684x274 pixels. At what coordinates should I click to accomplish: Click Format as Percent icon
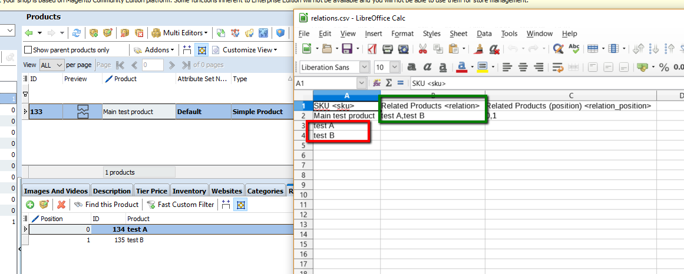[664, 67]
